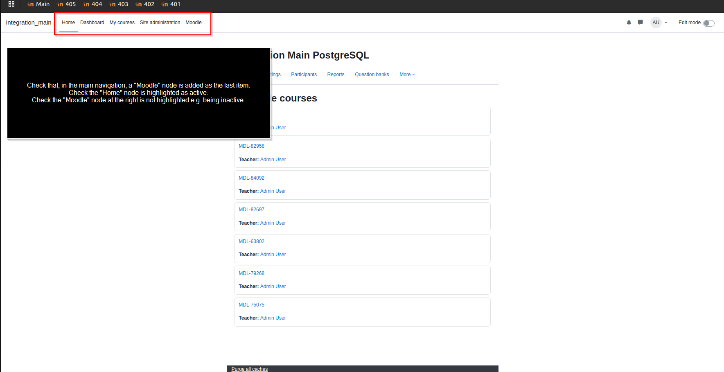Select the Home navigation tab

[68, 23]
